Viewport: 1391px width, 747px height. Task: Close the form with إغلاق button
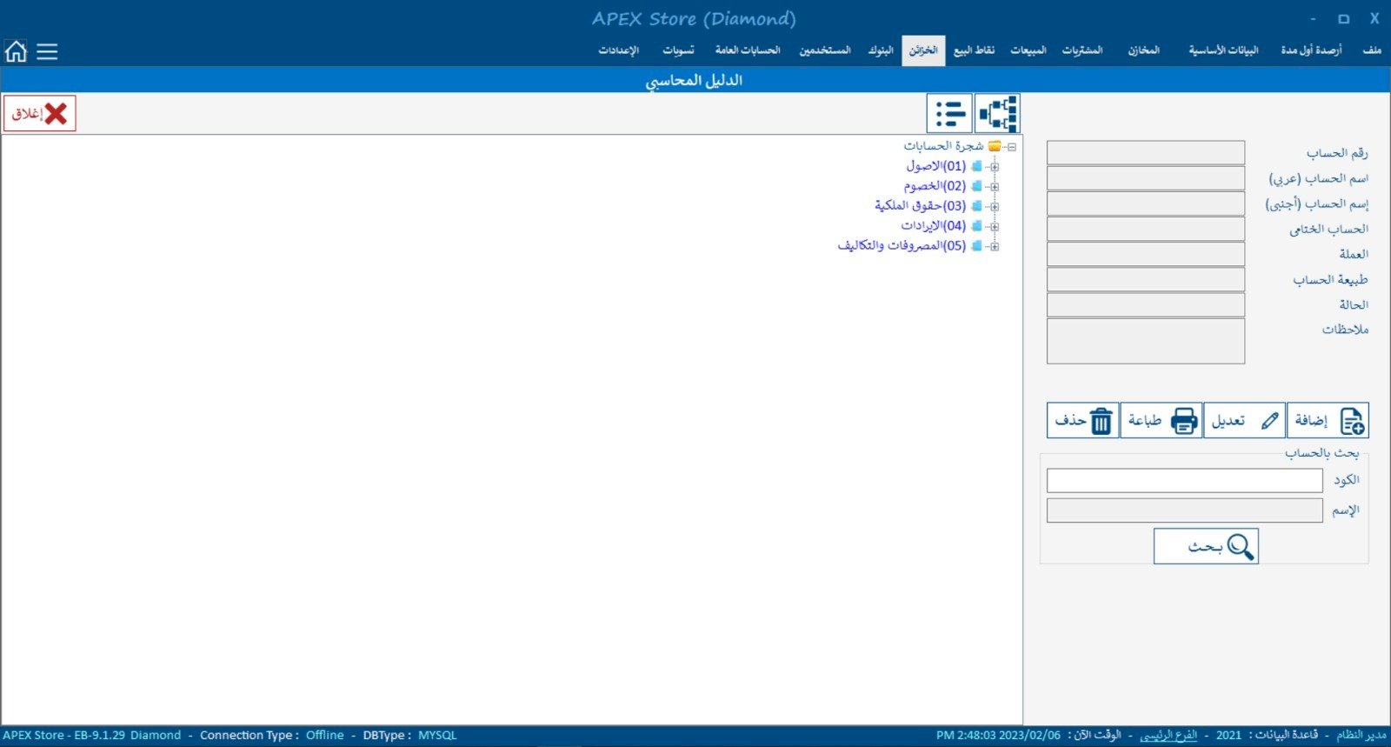(x=40, y=114)
